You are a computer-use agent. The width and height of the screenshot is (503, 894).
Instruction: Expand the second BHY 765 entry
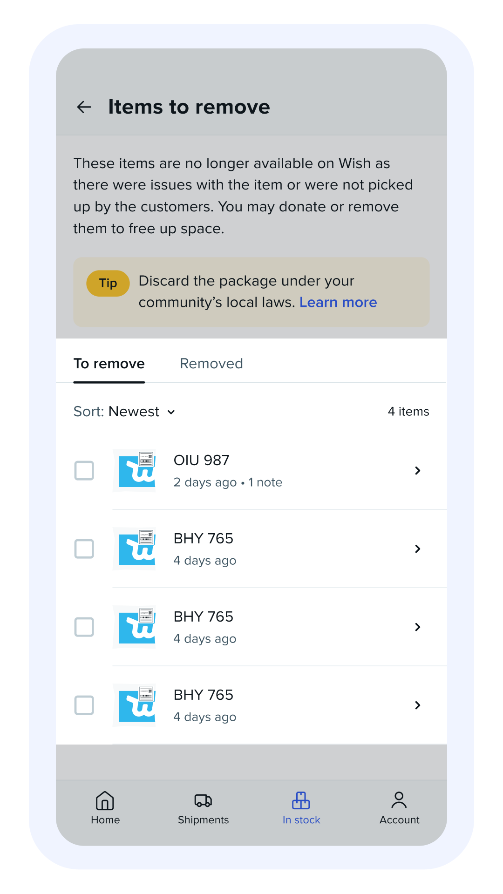(x=417, y=627)
